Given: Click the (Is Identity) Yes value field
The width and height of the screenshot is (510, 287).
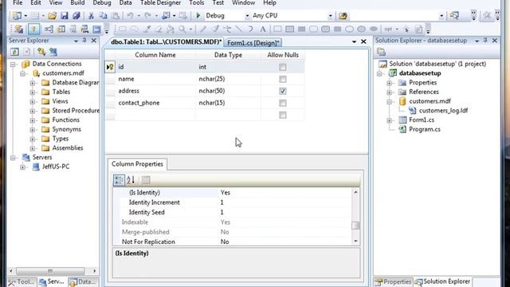Looking at the screenshot, I should click(x=285, y=193).
